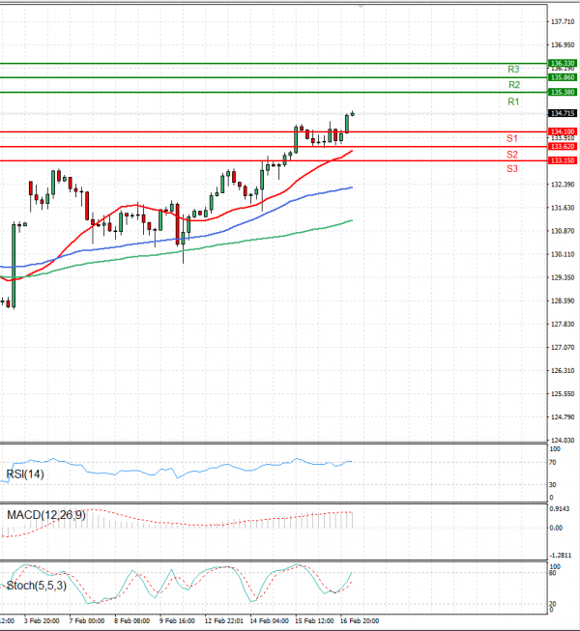The height and width of the screenshot is (631, 580).
Task: Select the S1 support label
Action: pos(511,139)
